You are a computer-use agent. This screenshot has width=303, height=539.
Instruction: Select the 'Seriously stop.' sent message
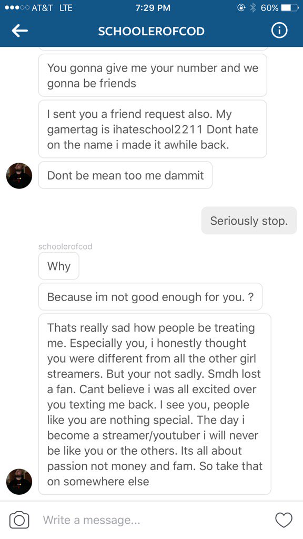click(249, 221)
